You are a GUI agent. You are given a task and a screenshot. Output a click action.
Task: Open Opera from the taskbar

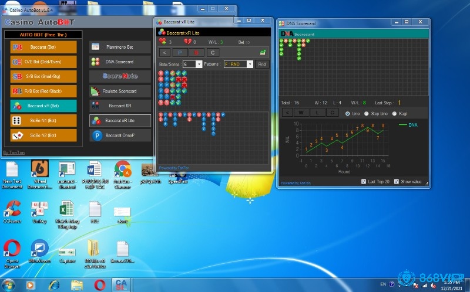(x=99, y=285)
